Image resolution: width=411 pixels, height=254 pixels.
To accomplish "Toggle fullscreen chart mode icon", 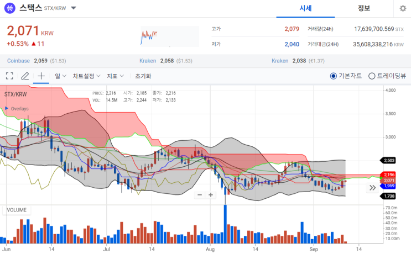I will tap(9, 76).
